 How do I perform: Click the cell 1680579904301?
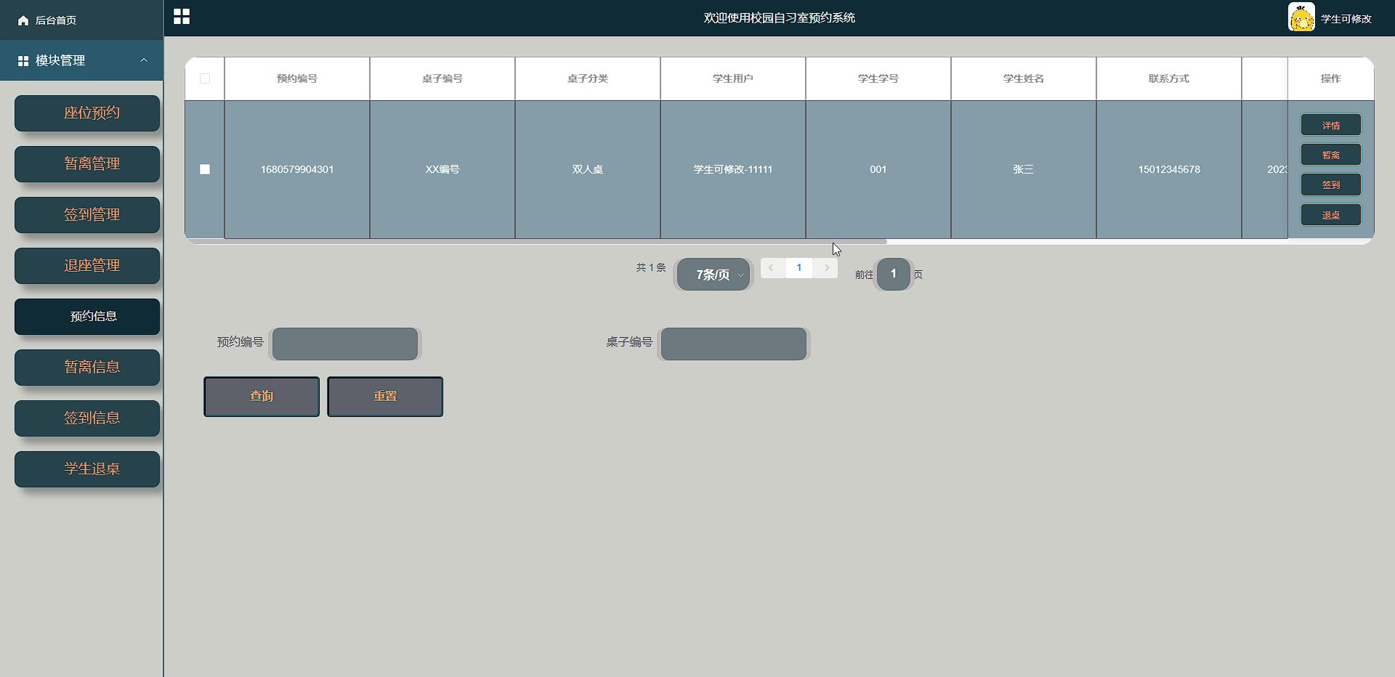coord(297,169)
